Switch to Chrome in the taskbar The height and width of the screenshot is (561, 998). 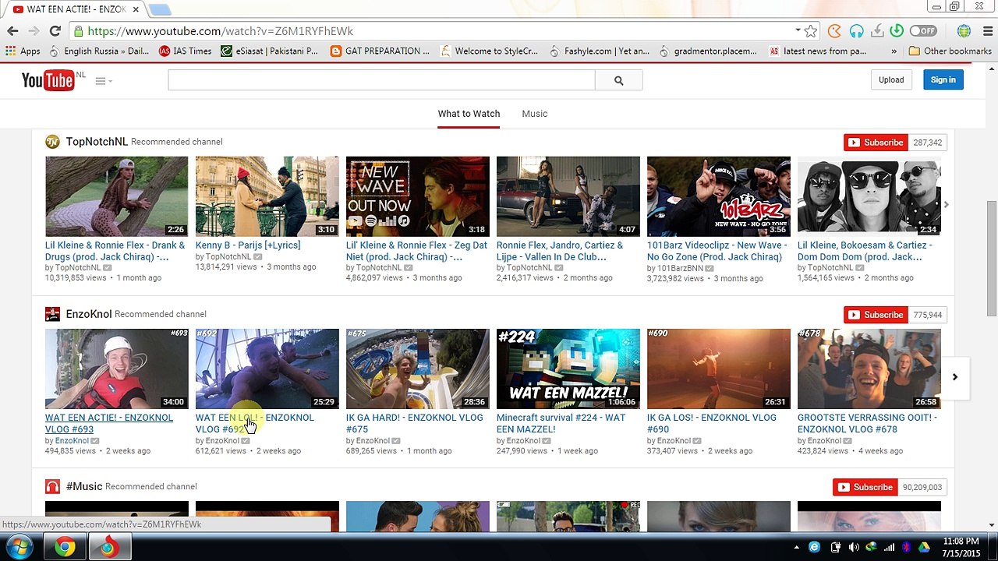(65, 547)
